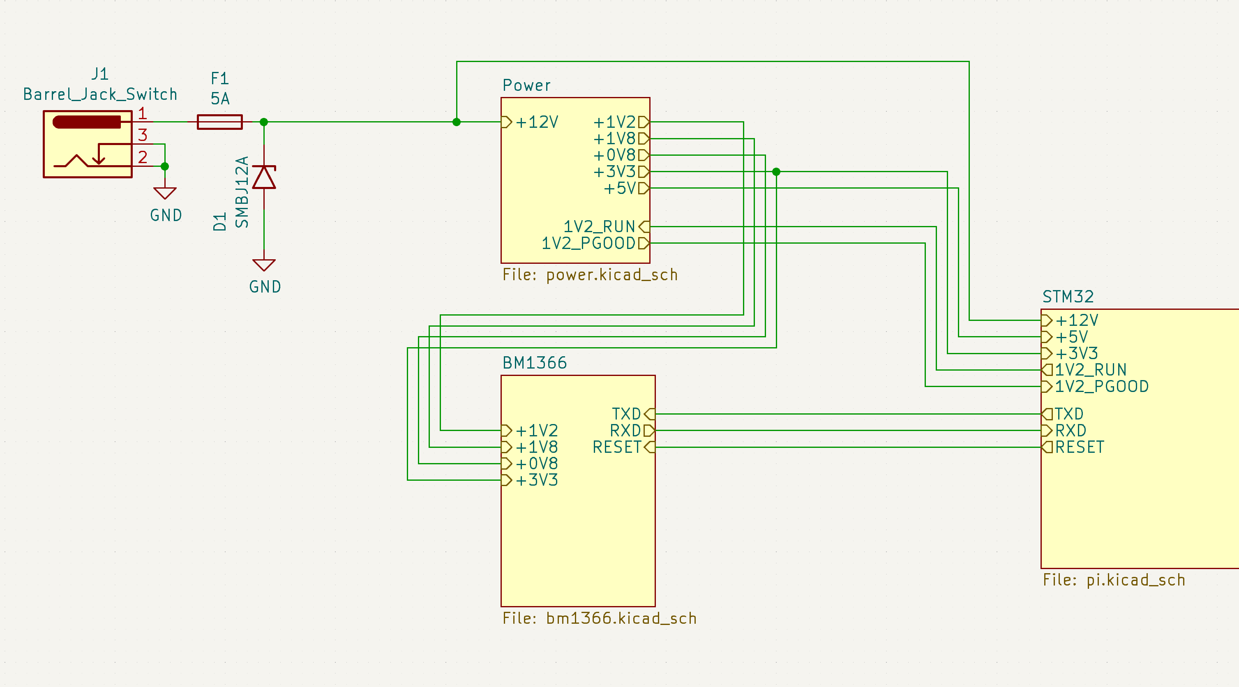Select the 'Barrel_Jack_Switch' value text
Screen dimensions: 1239x687
click(101, 95)
